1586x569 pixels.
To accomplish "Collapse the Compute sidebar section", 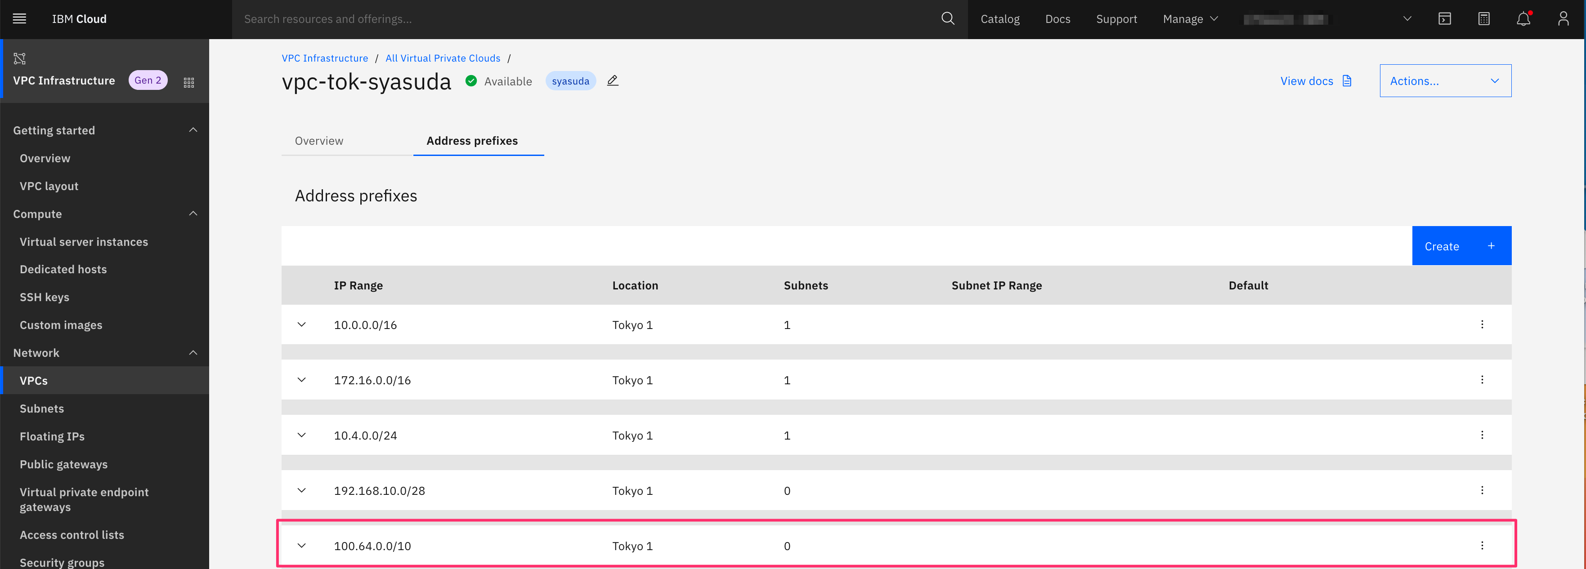I will [193, 213].
